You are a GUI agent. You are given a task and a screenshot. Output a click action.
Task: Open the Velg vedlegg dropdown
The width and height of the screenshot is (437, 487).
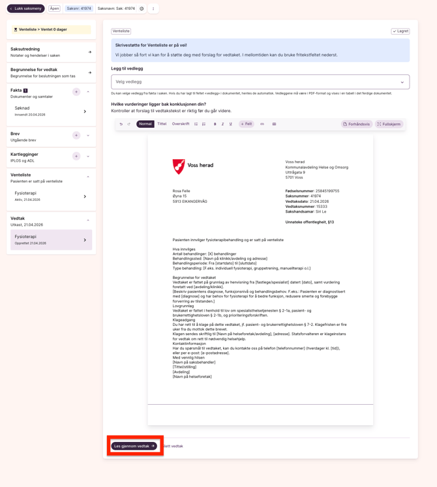point(260,82)
